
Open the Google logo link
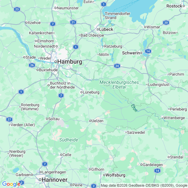11,184
